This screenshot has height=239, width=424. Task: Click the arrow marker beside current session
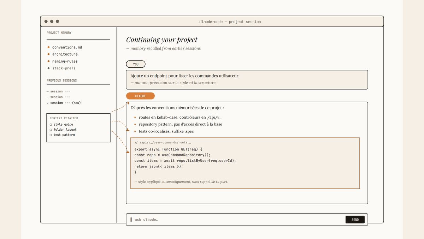click(48, 103)
